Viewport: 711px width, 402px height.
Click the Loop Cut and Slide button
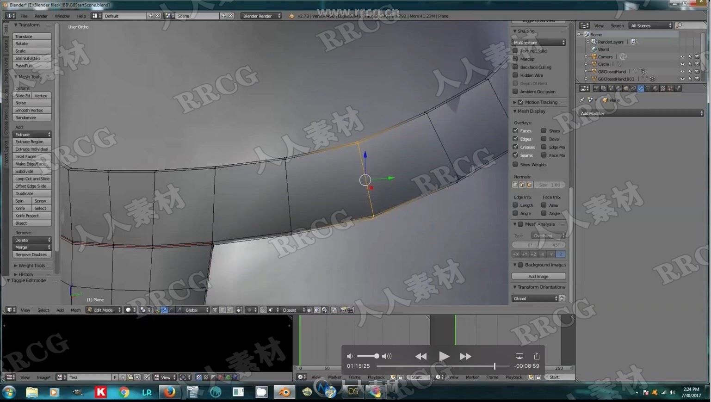(x=32, y=179)
